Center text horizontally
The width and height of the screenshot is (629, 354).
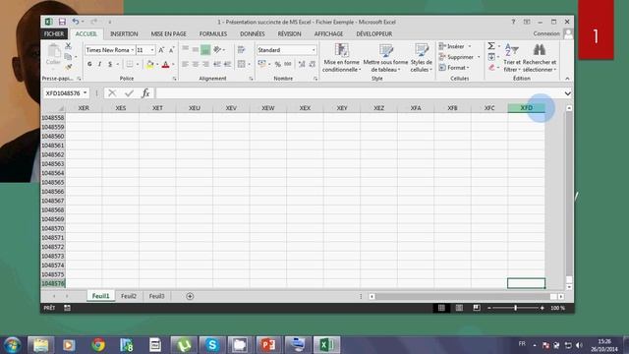tap(196, 64)
